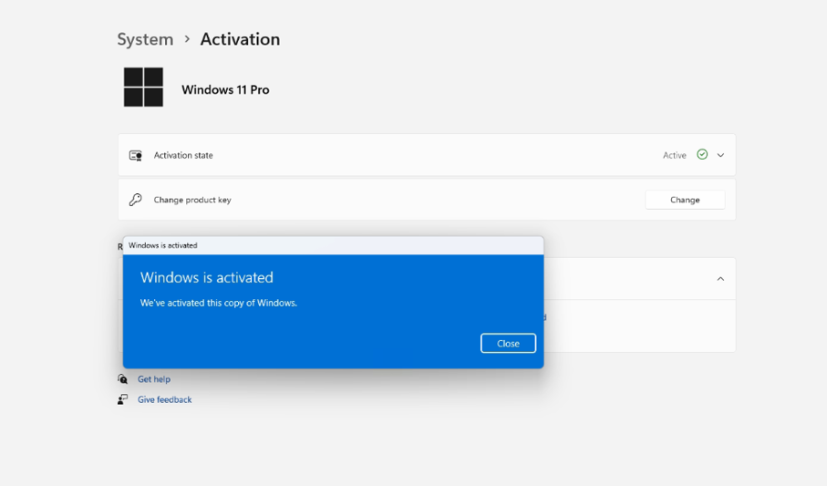Click the Windows 11 Pro label
Screen dimensions: 827x486
pyautogui.click(x=225, y=89)
